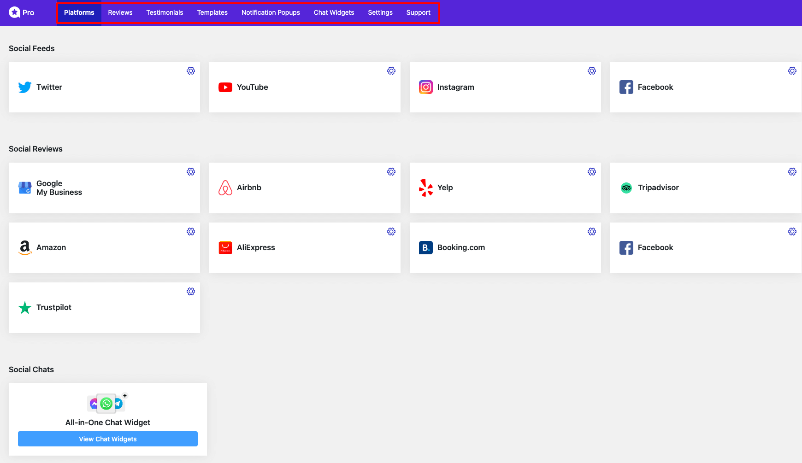This screenshot has width=802, height=463.
Task: Click the Yelp logo
Action: (425, 188)
